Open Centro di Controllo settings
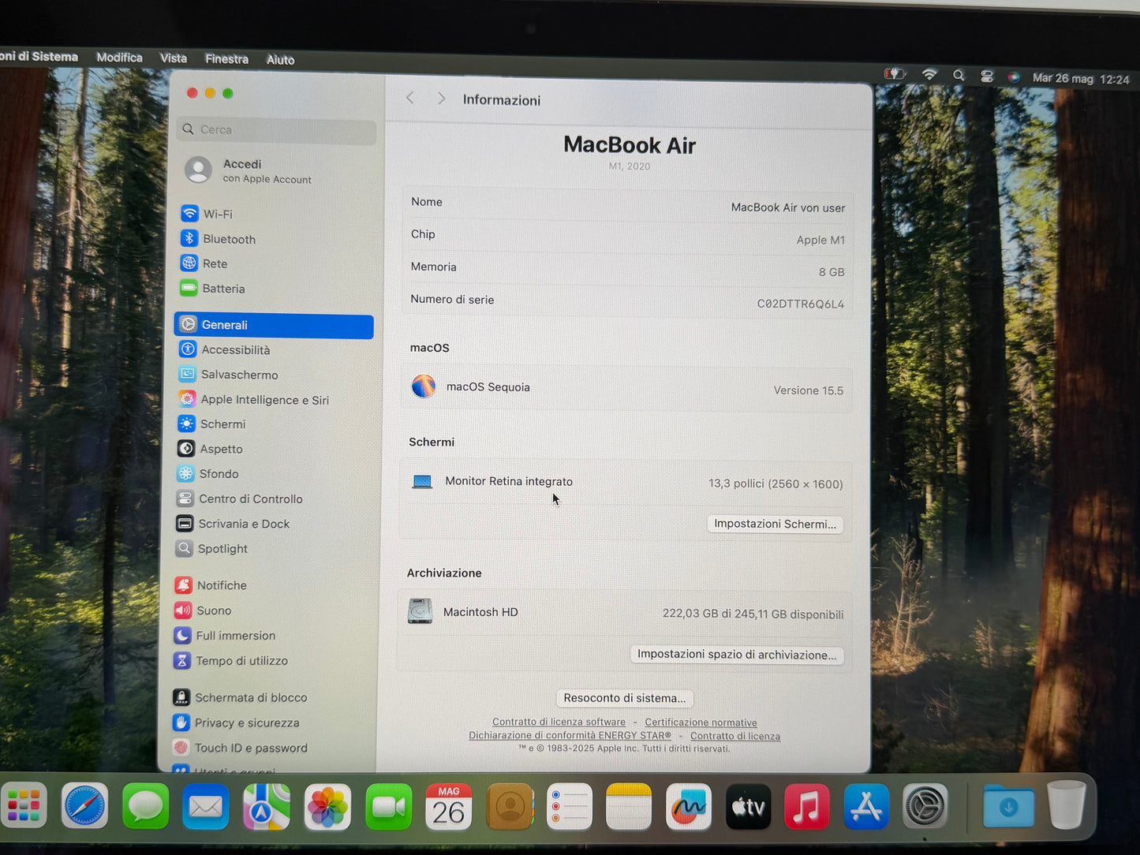1140x855 pixels. coord(240,499)
